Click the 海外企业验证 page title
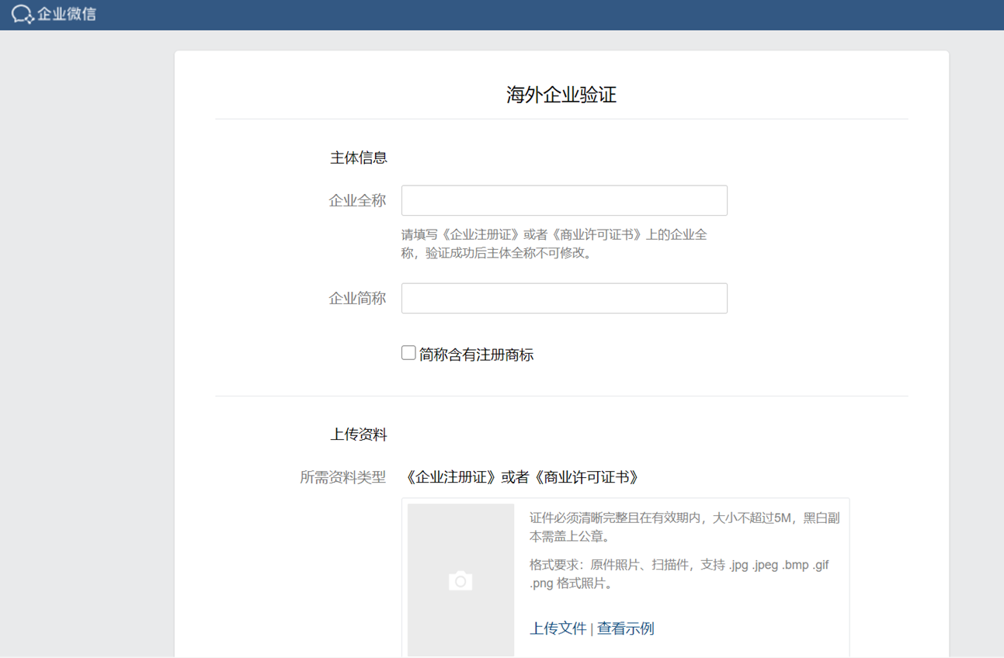This screenshot has height=658, width=1004. point(561,95)
